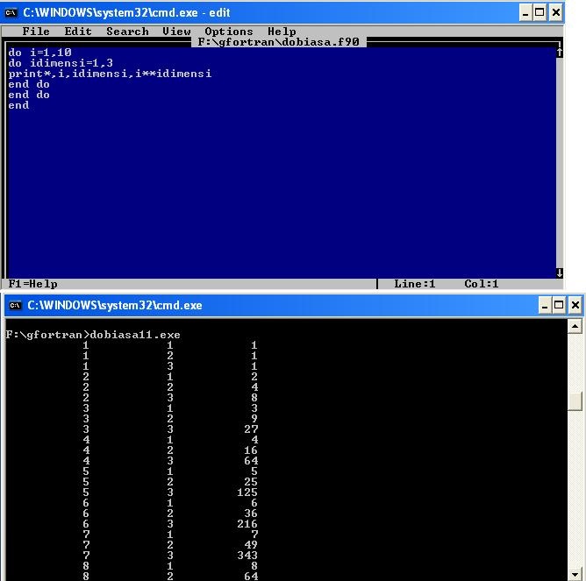The height and width of the screenshot is (581, 586).
Task: Click the output value 343
Action: [x=247, y=556]
